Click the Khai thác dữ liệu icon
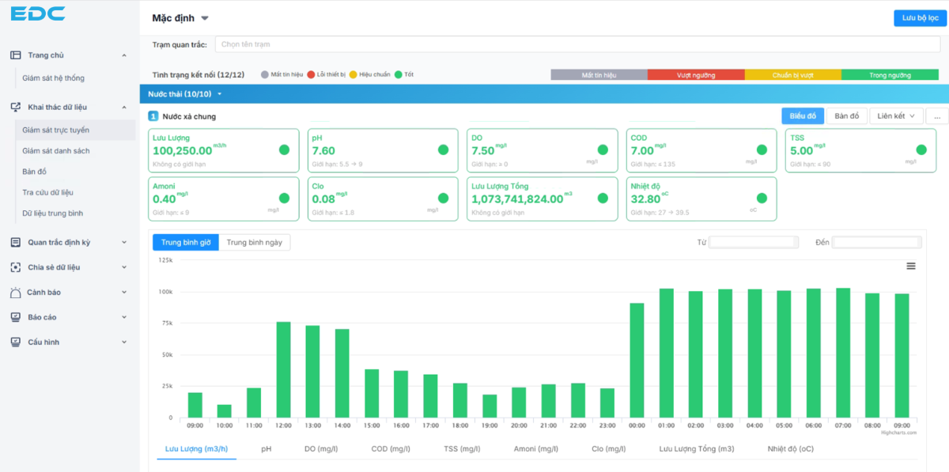This screenshot has width=949, height=472. coord(15,107)
